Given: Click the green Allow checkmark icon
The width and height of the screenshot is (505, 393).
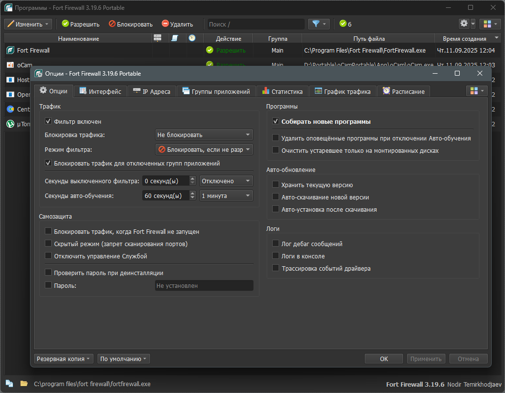Looking at the screenshot, I should tap(65, 24).
